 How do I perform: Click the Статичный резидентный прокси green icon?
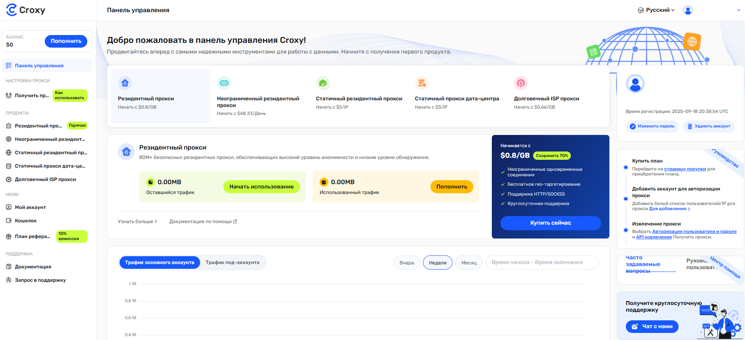coord(323,83)
